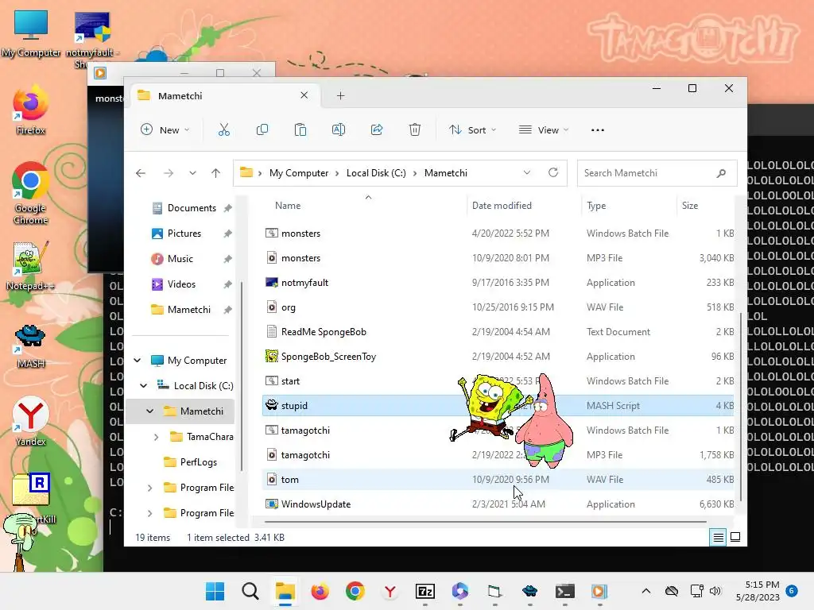Viewport: 814px width, 610px height.
Task: Show hidden tray icons chevron
Action: point(645,591)
